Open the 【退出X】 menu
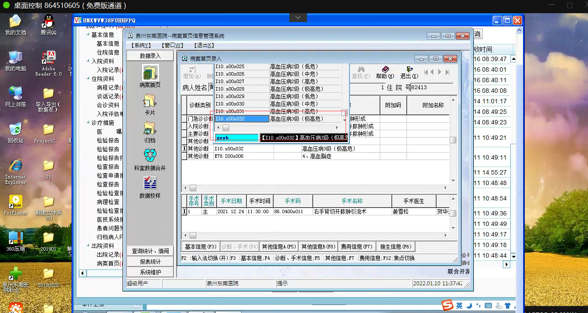This screenshot has width=588, height=313. pos(203,45)
